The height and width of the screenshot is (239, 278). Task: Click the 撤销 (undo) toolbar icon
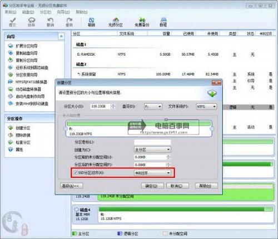[x=50, y=22]
